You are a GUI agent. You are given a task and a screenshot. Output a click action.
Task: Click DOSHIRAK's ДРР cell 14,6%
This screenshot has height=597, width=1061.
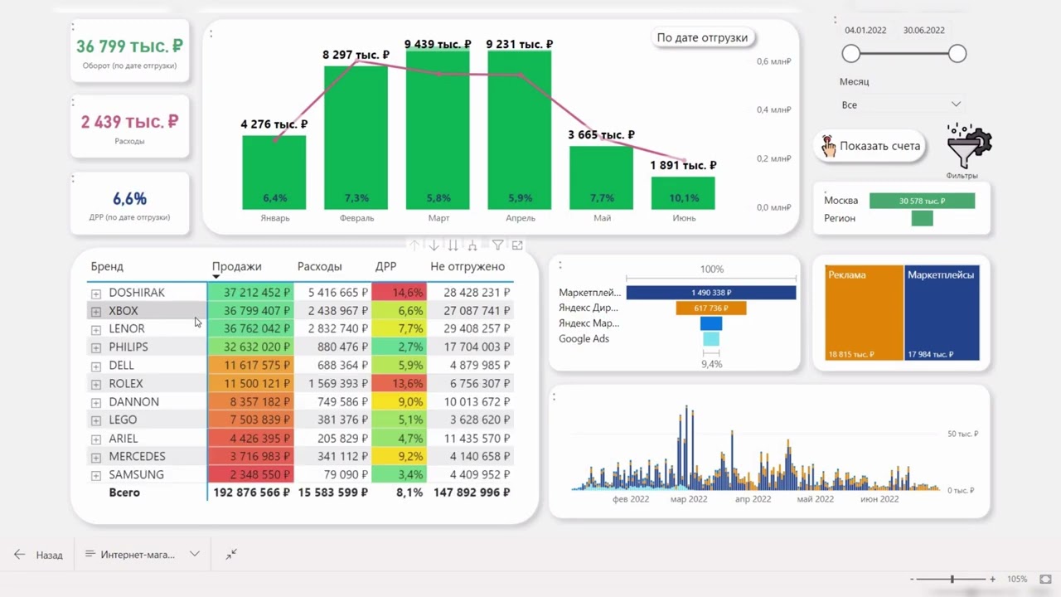(x=399, y=293)
